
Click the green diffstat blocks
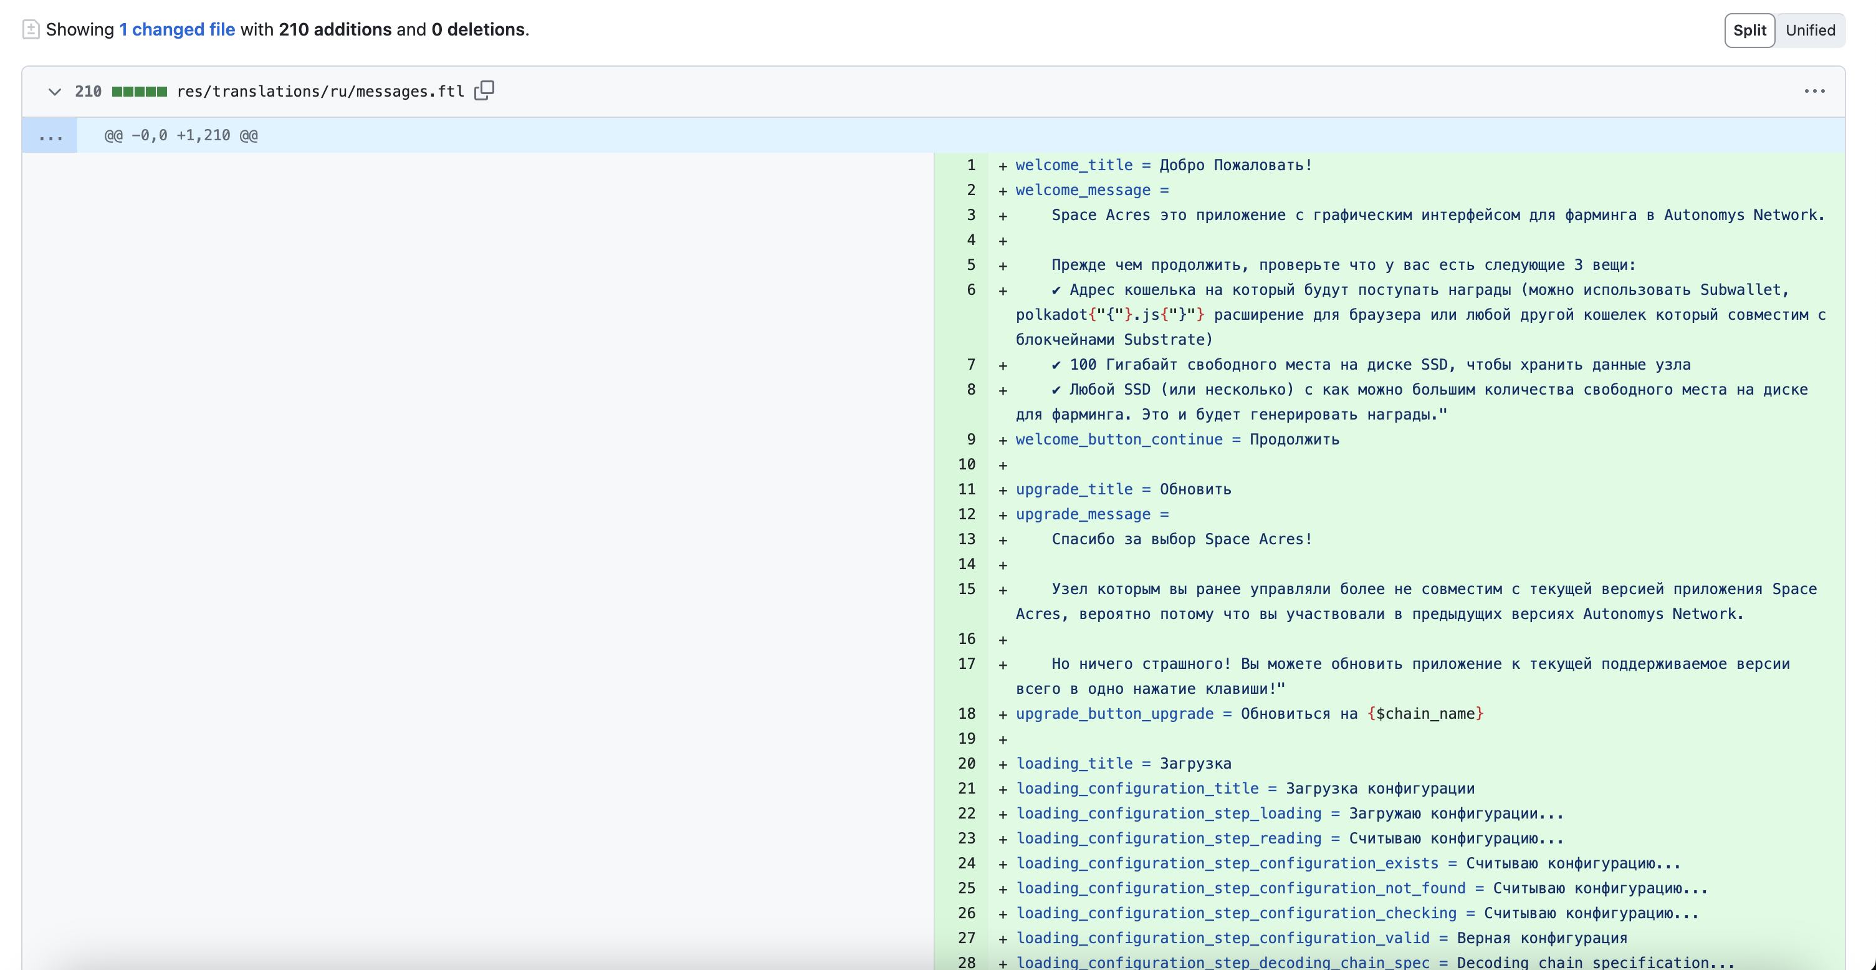pyautogui.click(x=139, y=92)
